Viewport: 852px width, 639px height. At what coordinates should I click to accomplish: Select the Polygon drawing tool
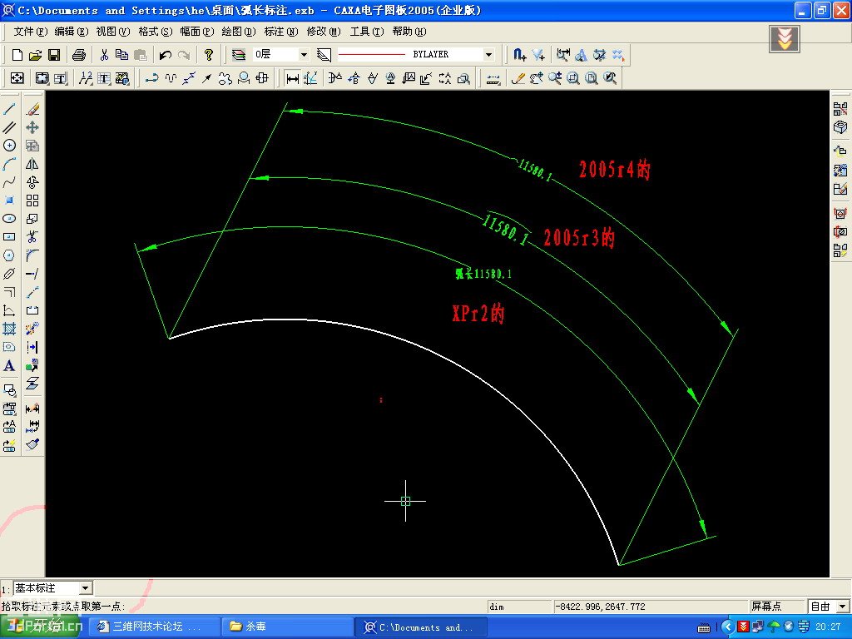pyautogui.click(x=9, y=255)
